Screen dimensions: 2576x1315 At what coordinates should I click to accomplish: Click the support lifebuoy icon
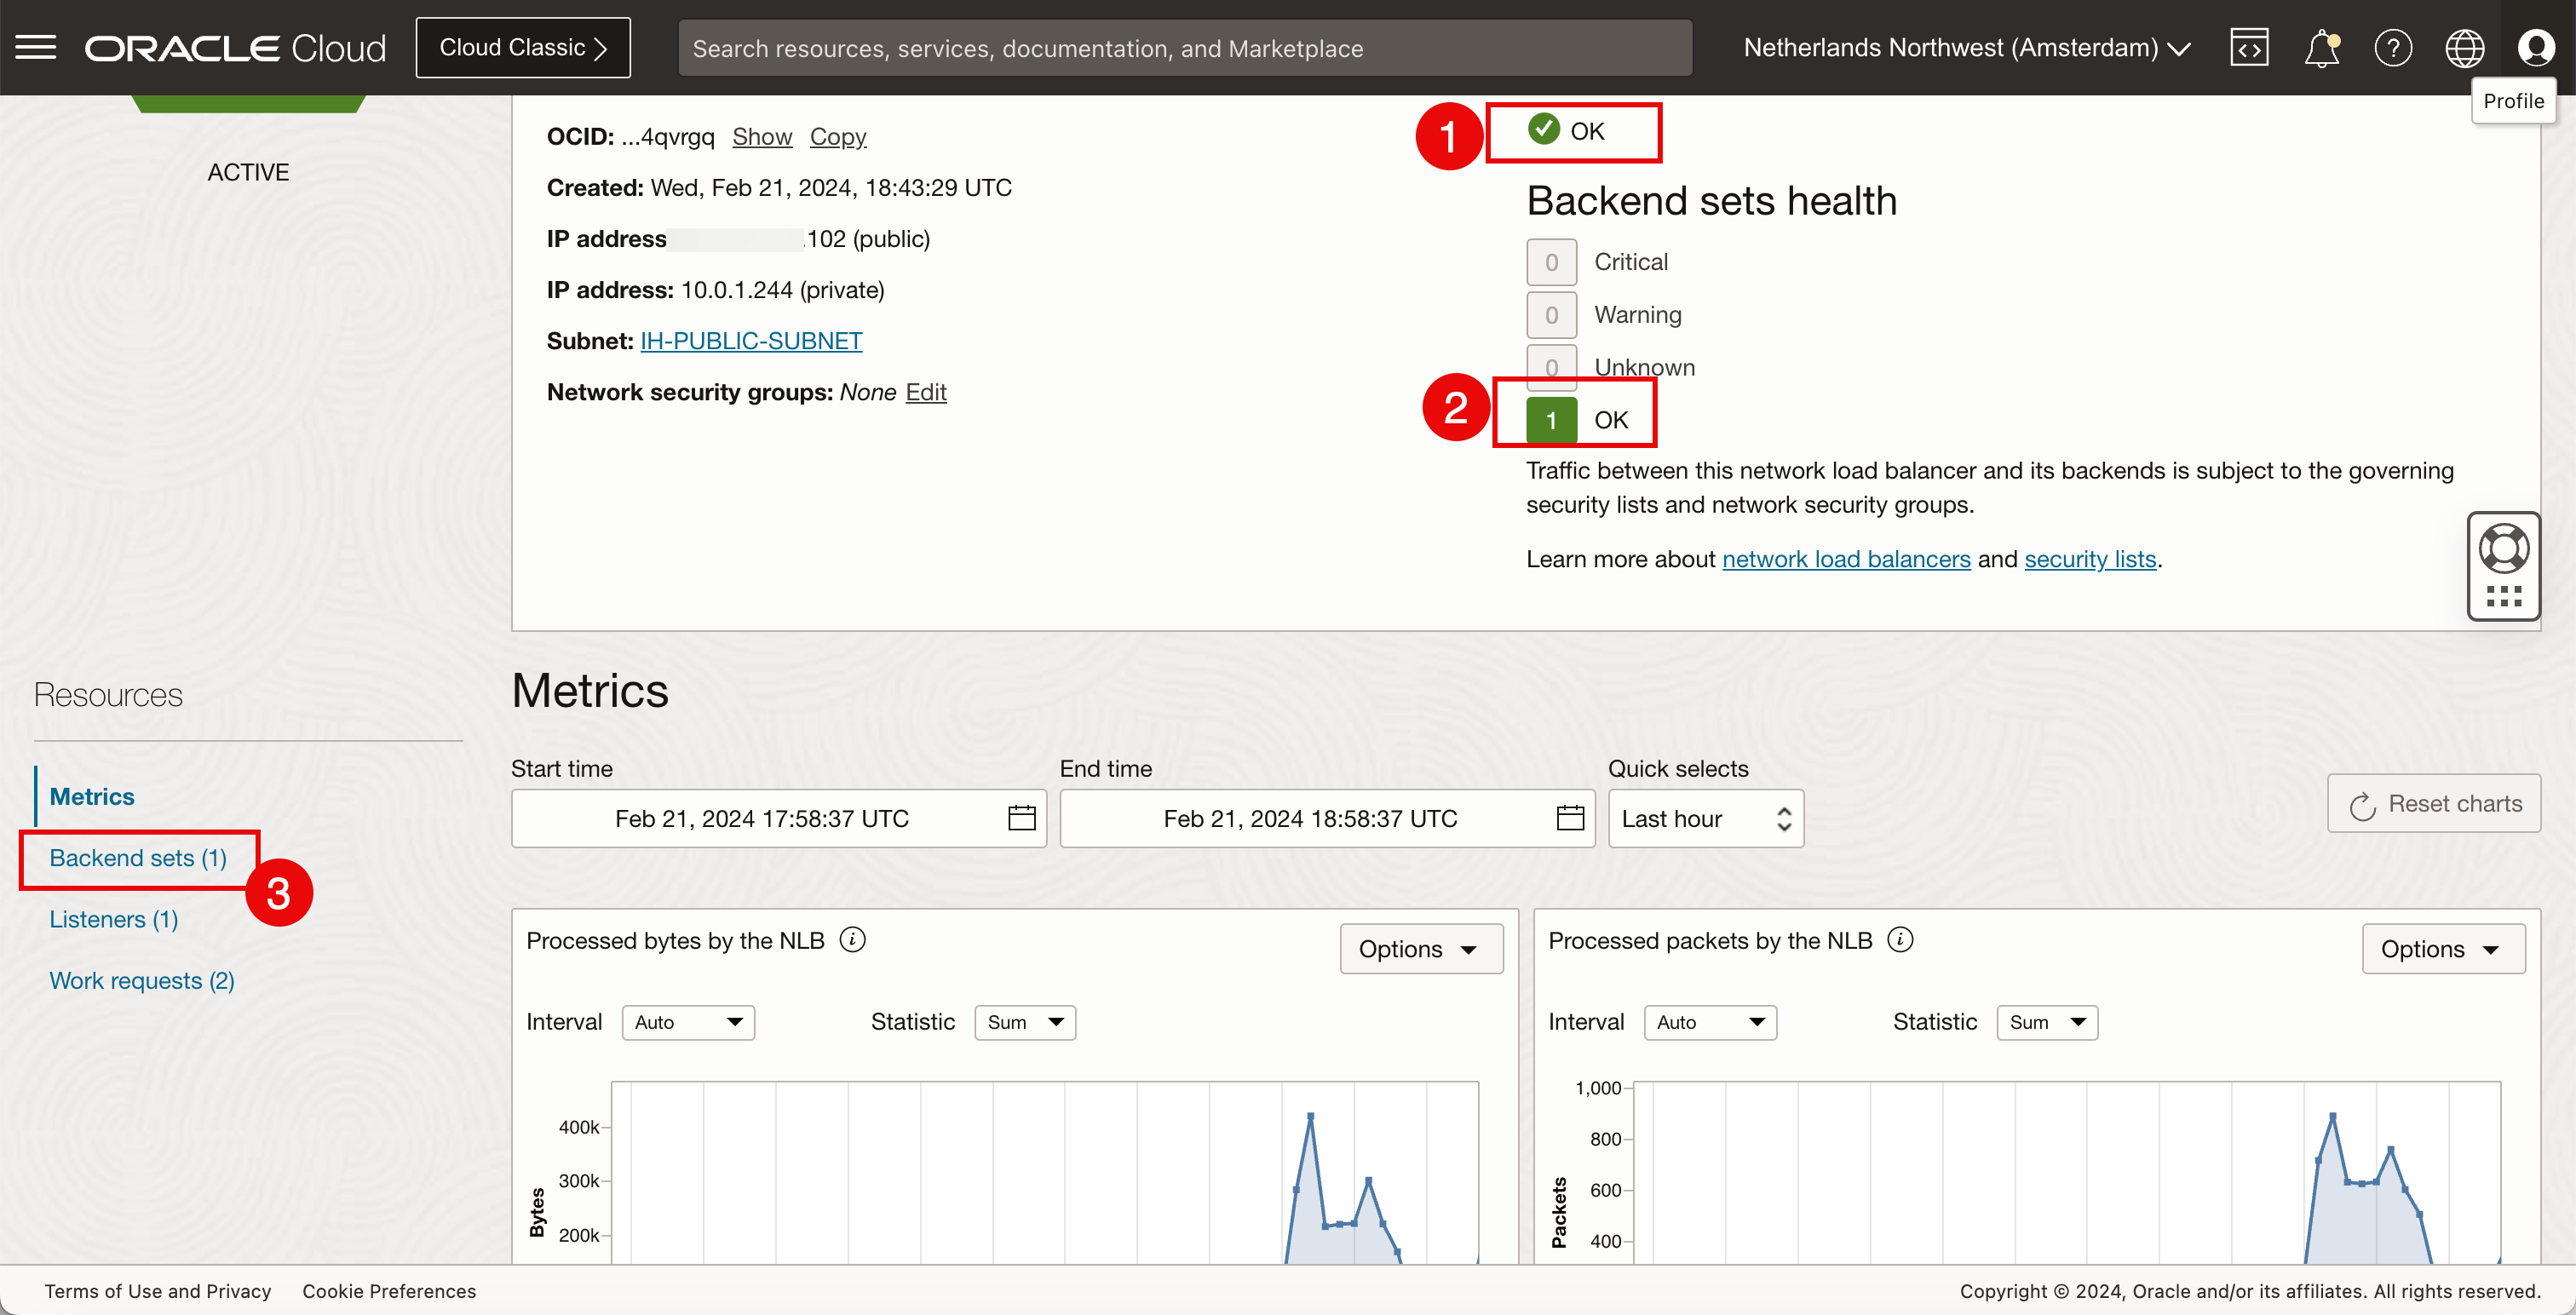(x=2503, y=548)
